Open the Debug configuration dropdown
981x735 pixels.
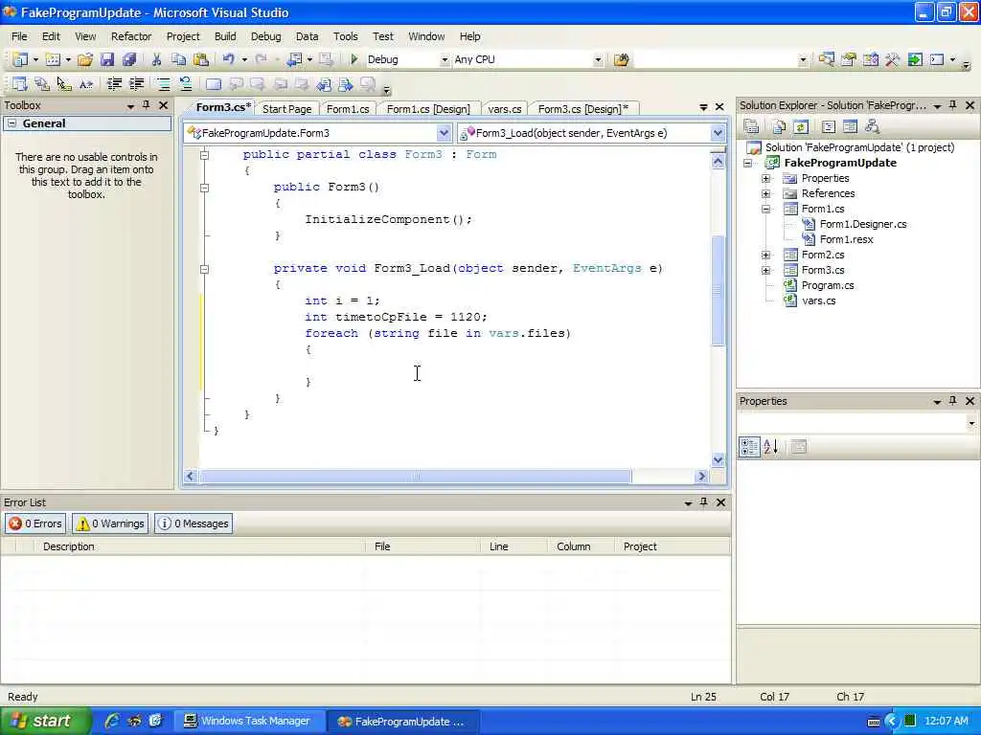(445, 59)
